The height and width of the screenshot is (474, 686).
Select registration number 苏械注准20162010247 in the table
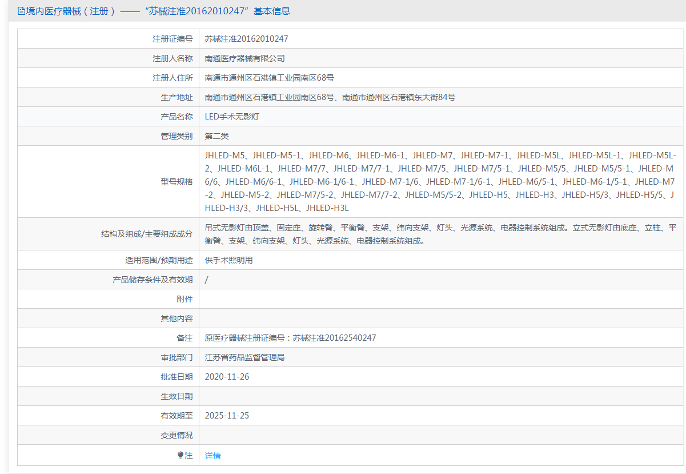pyautogui.click(x=246, y=39)
